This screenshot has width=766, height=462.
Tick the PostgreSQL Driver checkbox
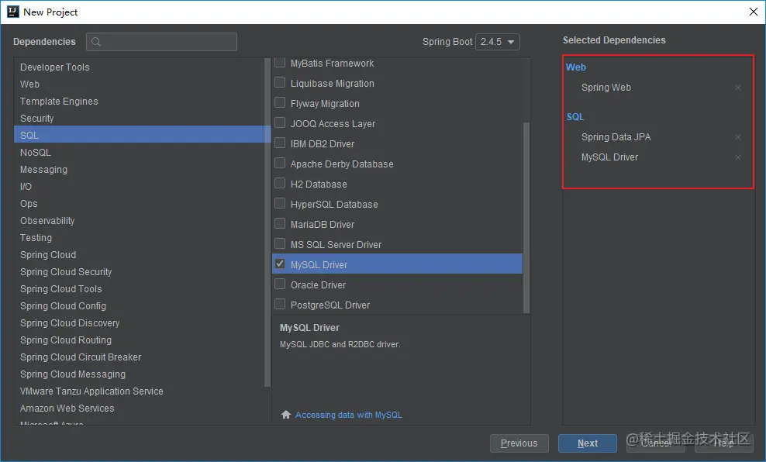[280, 304]
